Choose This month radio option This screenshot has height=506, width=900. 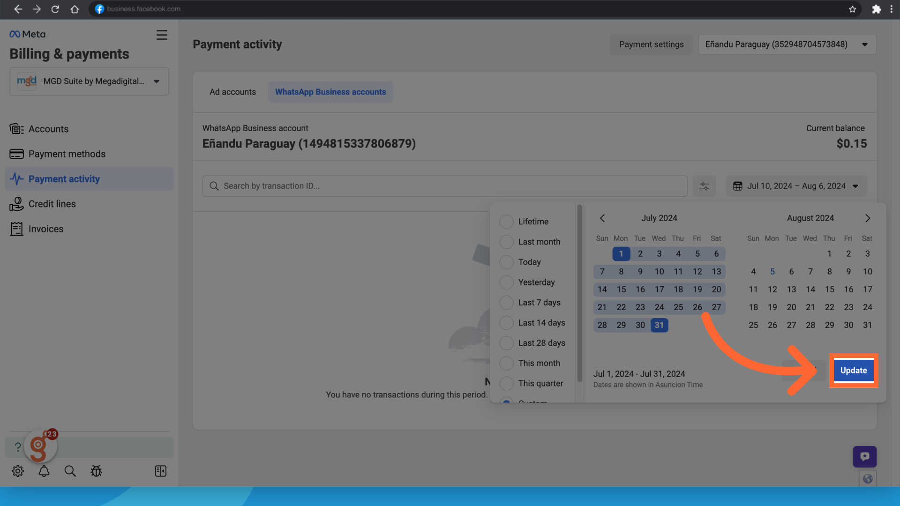pos(506,363)
